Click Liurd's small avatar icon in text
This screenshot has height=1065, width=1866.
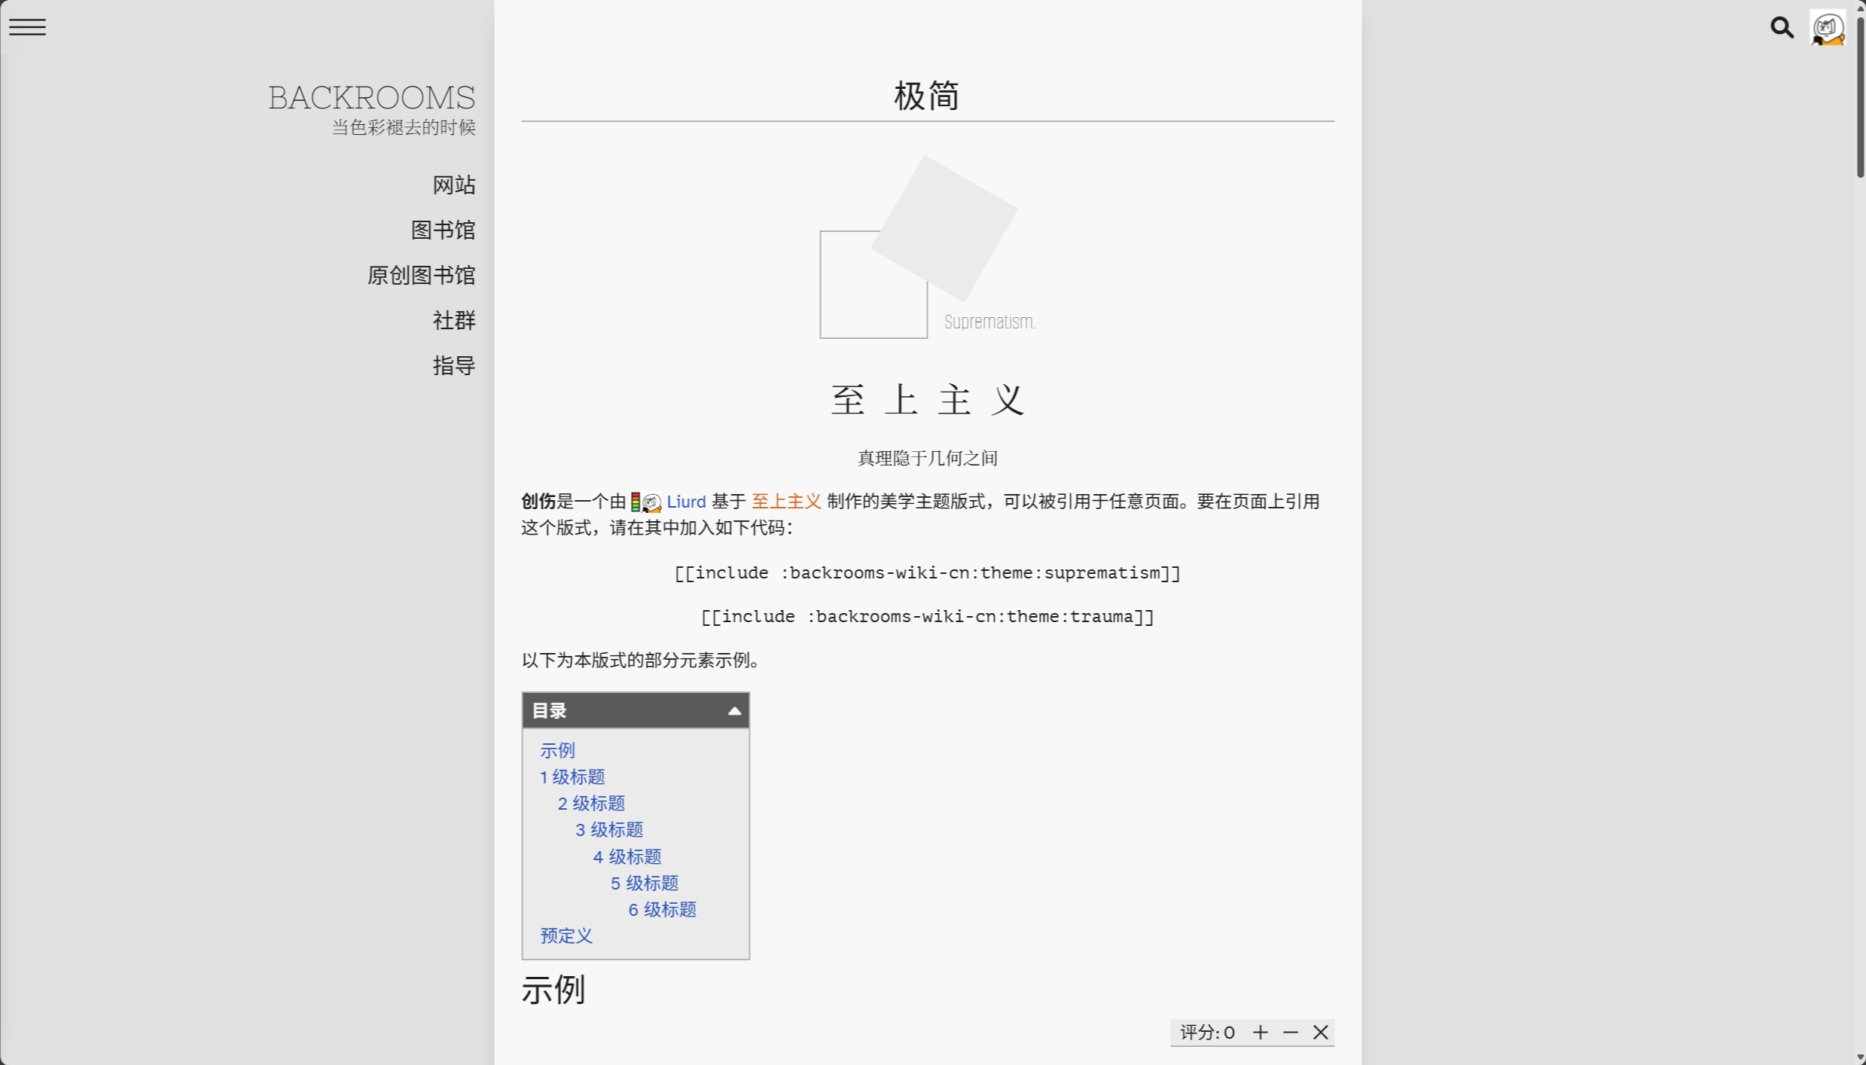pyautogui.click(x=651, y=502)
